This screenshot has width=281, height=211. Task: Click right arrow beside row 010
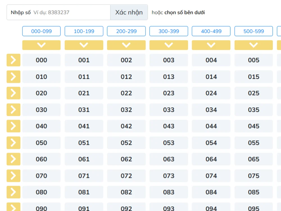point(13,77)
